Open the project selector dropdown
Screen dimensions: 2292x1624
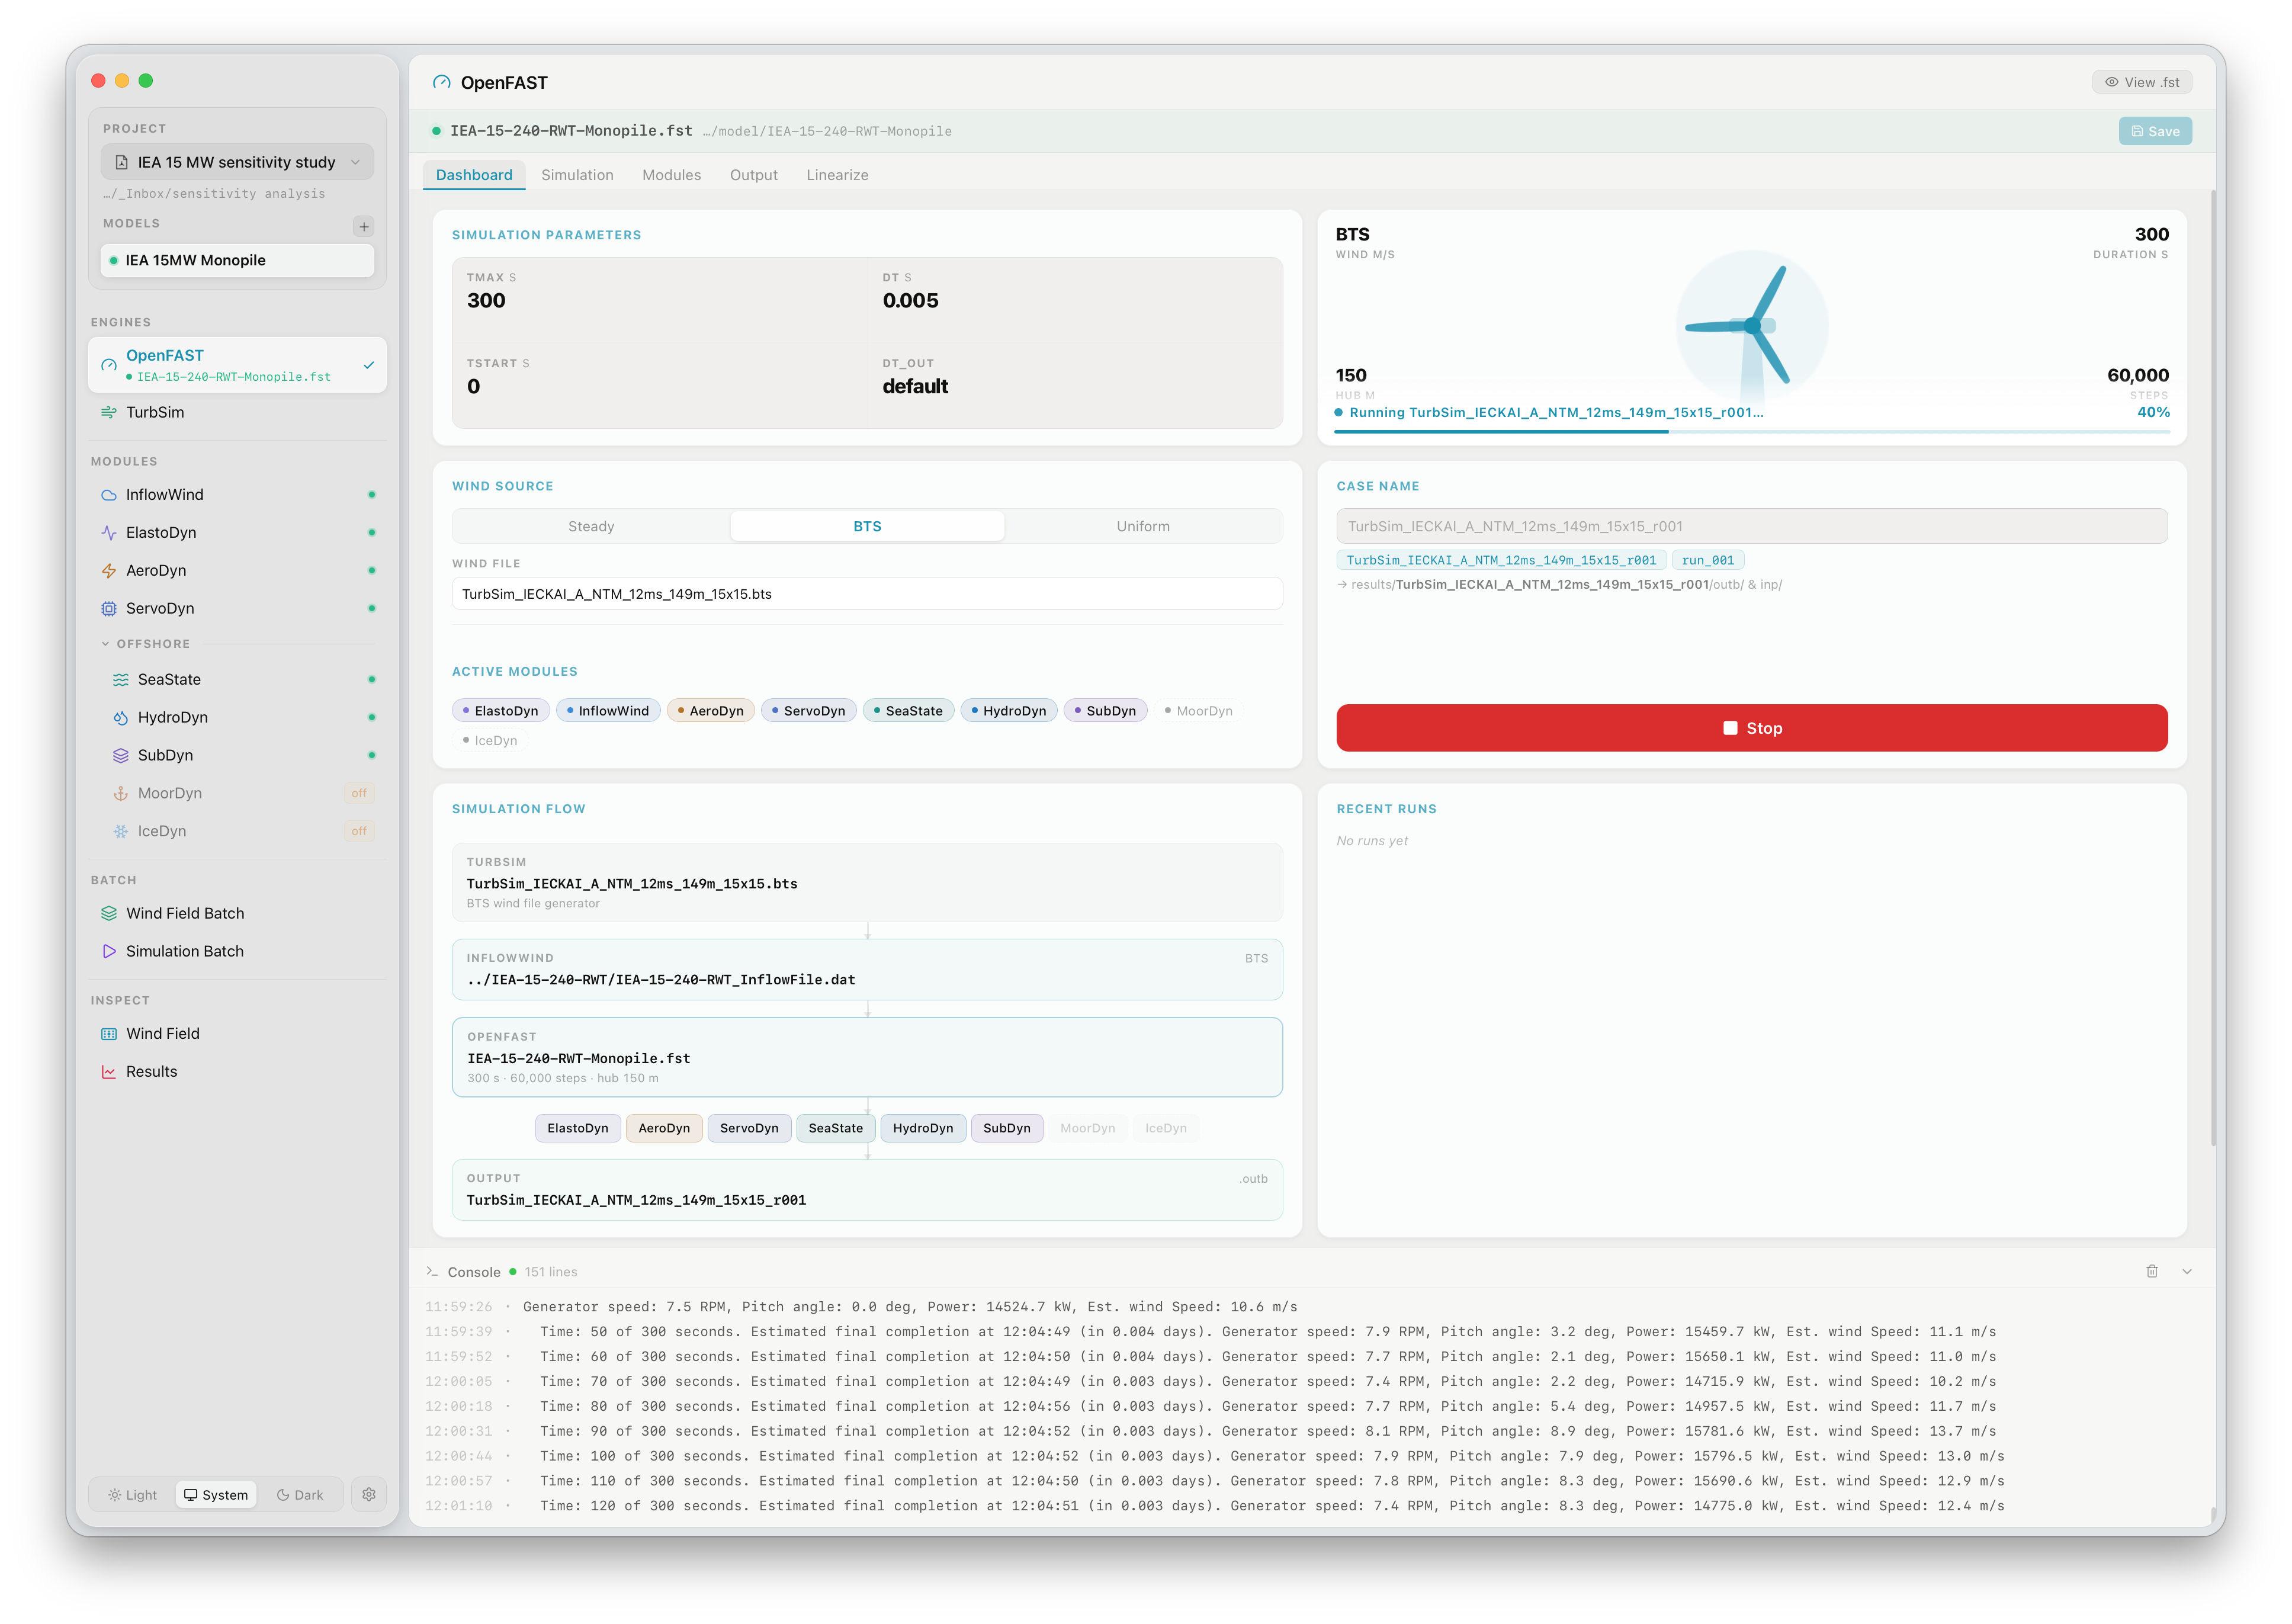pyautogui.click(x=237, y=163)
